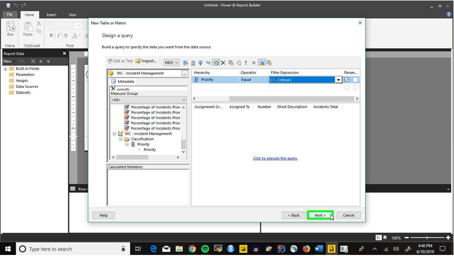The width and height of the screenshot is (454, 256).
Task: Click the Save icon in the title bar
Action: point(8,5)
